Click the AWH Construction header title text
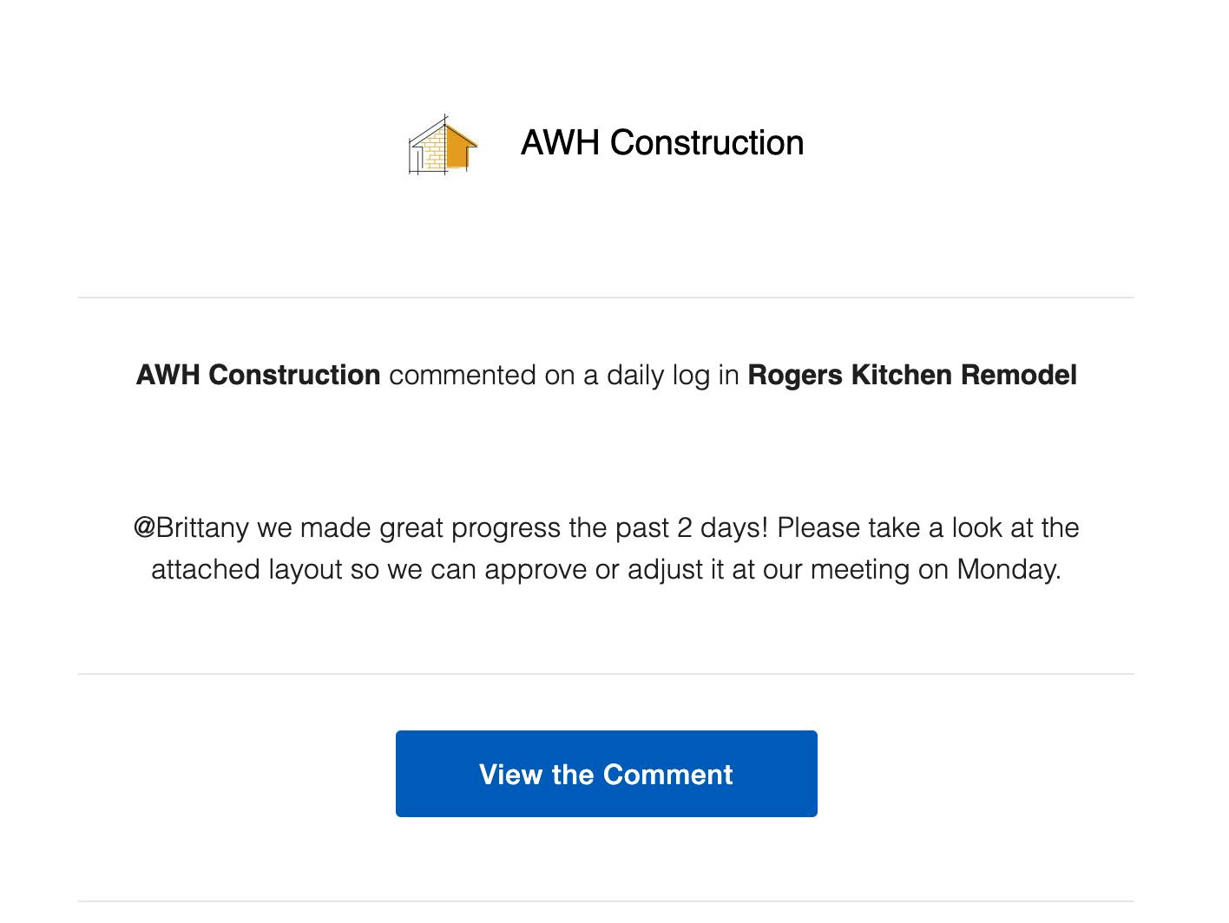The height and width of the screenshot is (923, 1229). (662, 143)
